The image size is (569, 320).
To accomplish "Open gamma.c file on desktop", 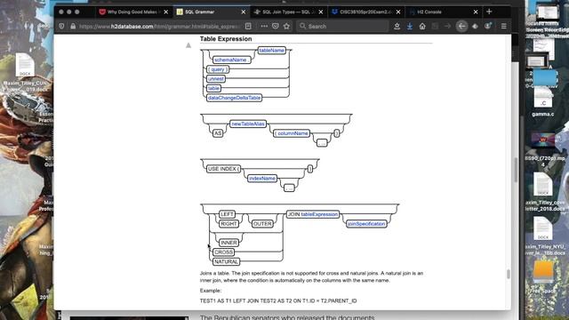I will (x=543, y=102).
